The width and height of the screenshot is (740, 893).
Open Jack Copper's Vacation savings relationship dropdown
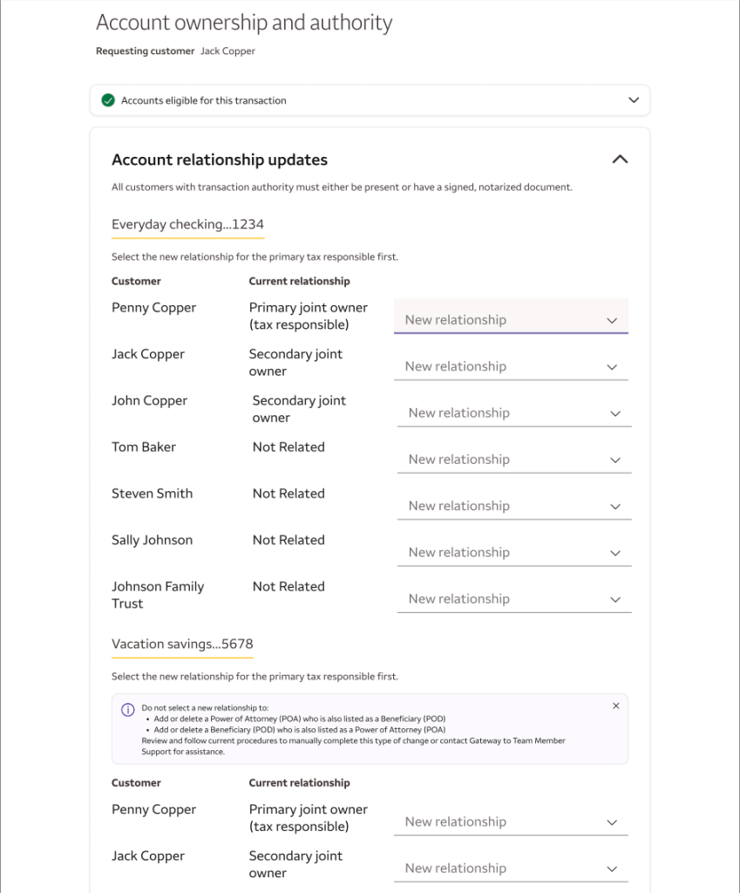point(511,869)
